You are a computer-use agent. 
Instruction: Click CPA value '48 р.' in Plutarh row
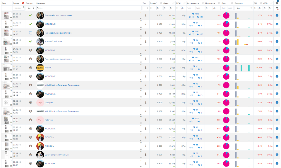click(270, 68)
